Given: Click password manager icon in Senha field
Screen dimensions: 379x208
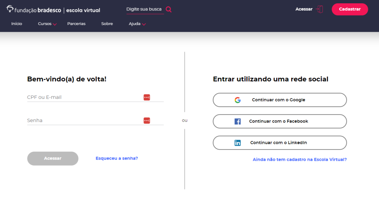Looking at the screenshot, I should pos(147,120).
